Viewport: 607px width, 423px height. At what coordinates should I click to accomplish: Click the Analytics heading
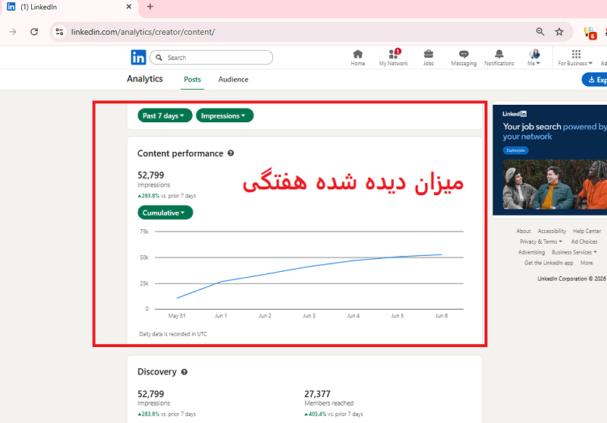pos(145,79)
